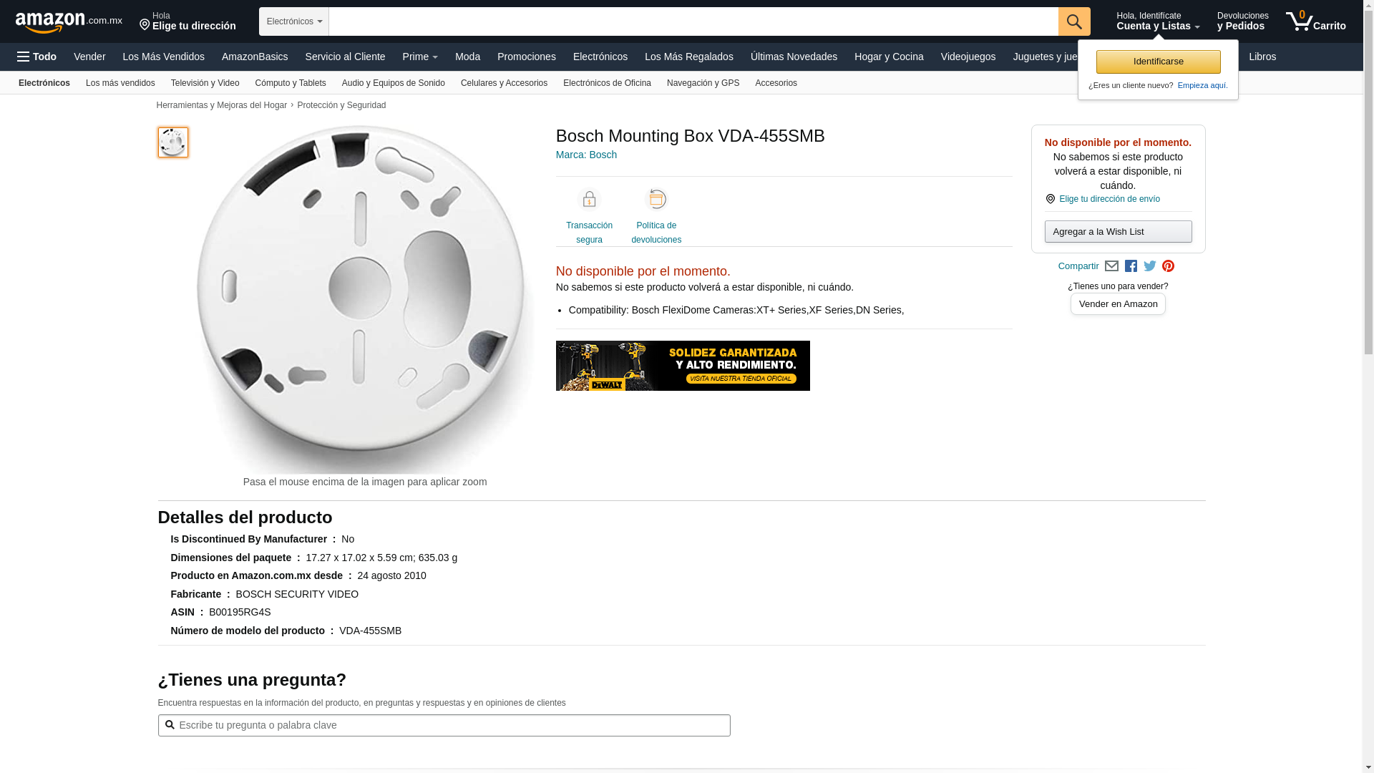Expand the Electrónicos search category dropdown
1374x773 pixels.
click(293, 21)
